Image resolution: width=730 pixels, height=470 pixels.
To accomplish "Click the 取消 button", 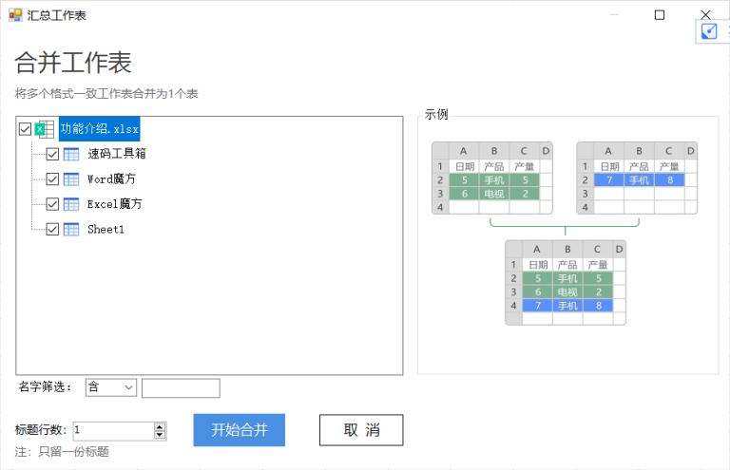I will [361, 430].
